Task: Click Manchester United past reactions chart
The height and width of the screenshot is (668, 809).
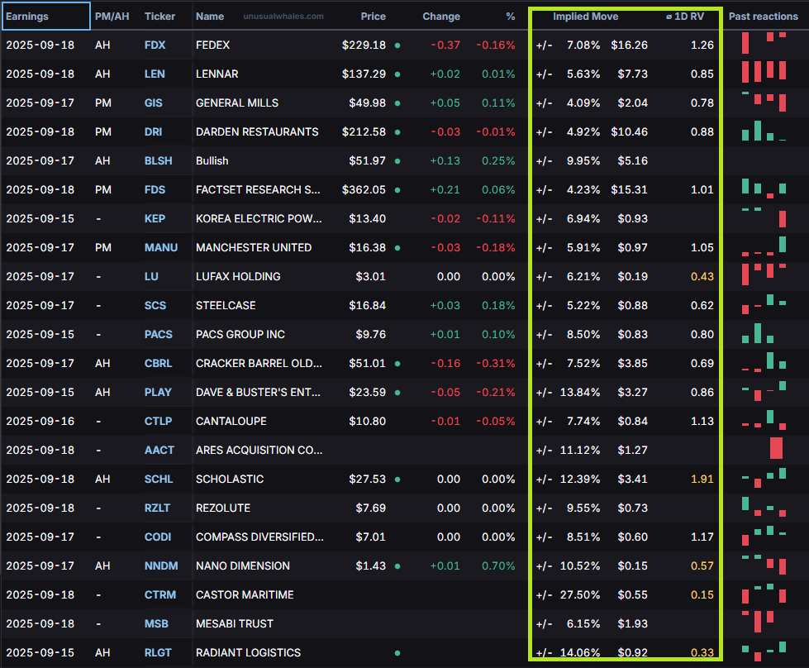Action: click(764, 246)
